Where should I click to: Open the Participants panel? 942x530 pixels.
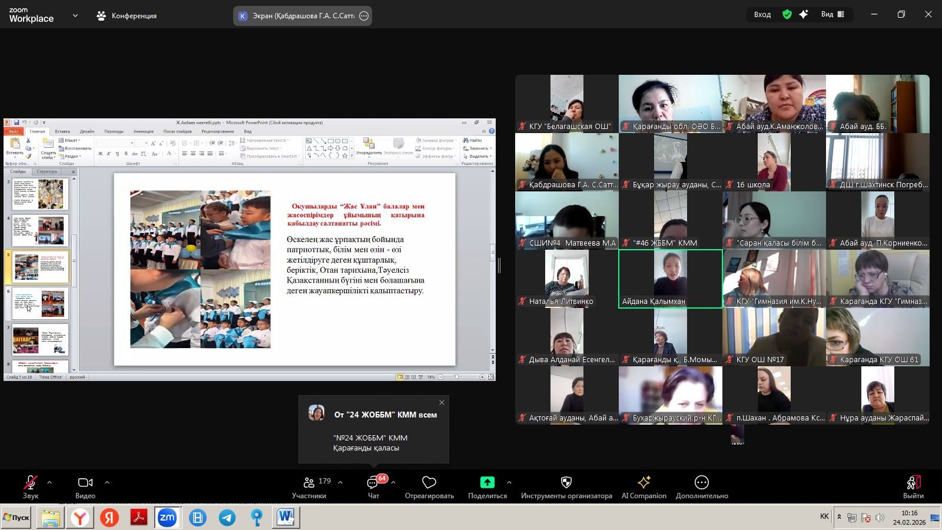[x=309, y=487]
